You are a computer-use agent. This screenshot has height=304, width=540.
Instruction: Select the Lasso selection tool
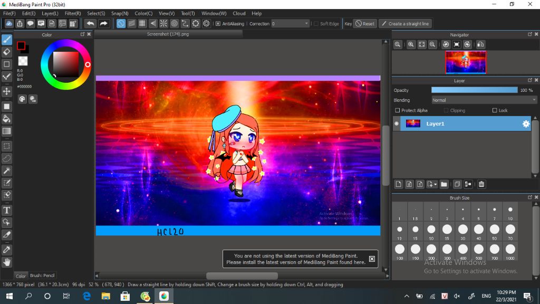click(x=7, y=158)
